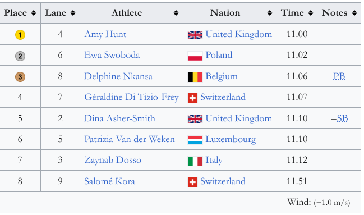Click the Poland flag icon
Viewport: 364px width, 215px height.
195,56
